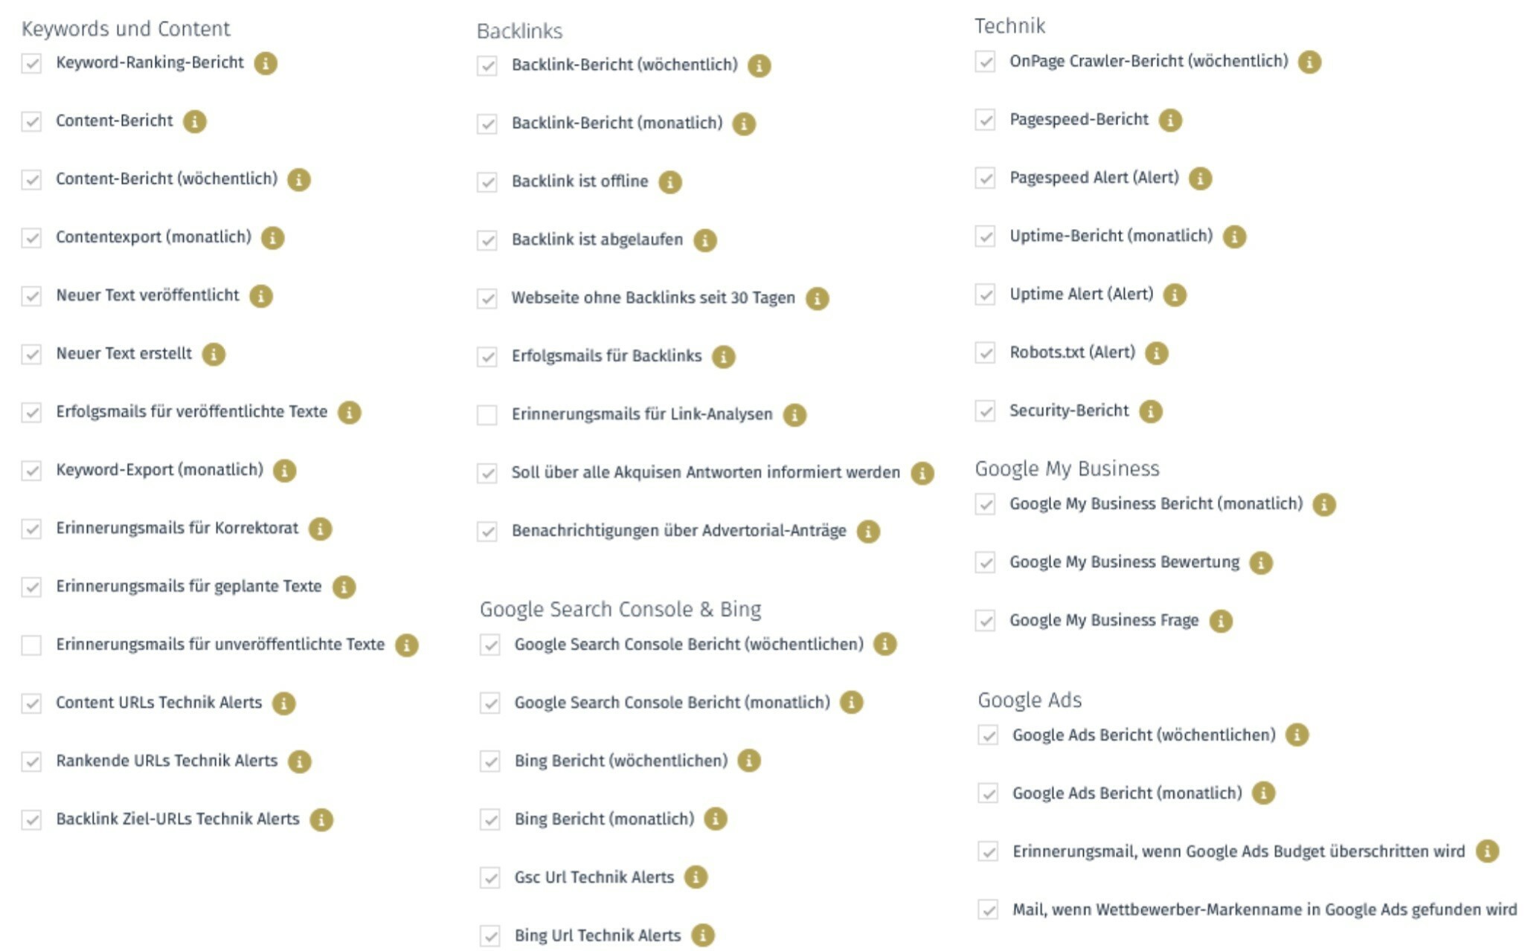Click the info icon next to Keyword-Ranking-Bericht
This screenshot has width=1525, height=951.
pos(266,63)
